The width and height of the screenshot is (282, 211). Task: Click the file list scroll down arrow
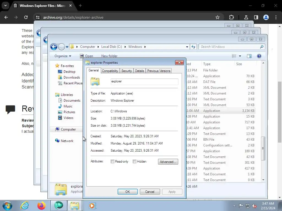coord(263,180)
